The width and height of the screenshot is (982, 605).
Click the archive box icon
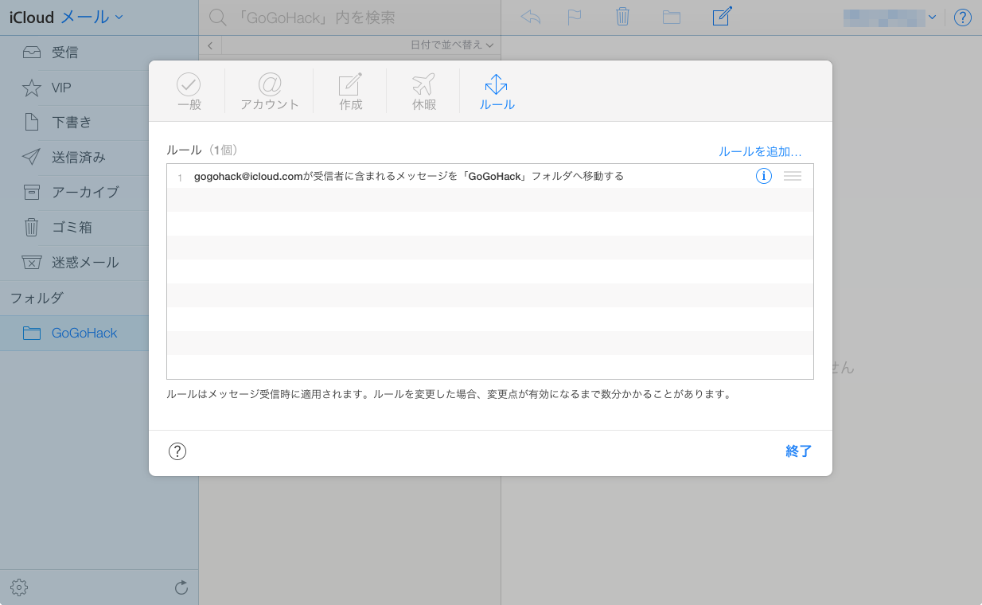[31, 192]
